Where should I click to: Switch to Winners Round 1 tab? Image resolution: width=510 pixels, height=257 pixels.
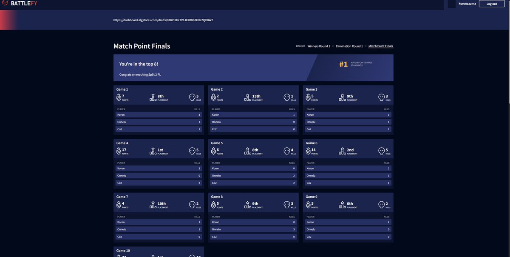[319, 46]
